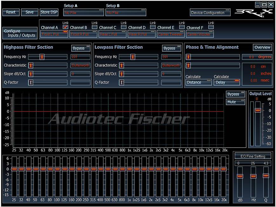Click the 2k5 EQ band fader
Screen dimensions: 276x207
(158, 169)
